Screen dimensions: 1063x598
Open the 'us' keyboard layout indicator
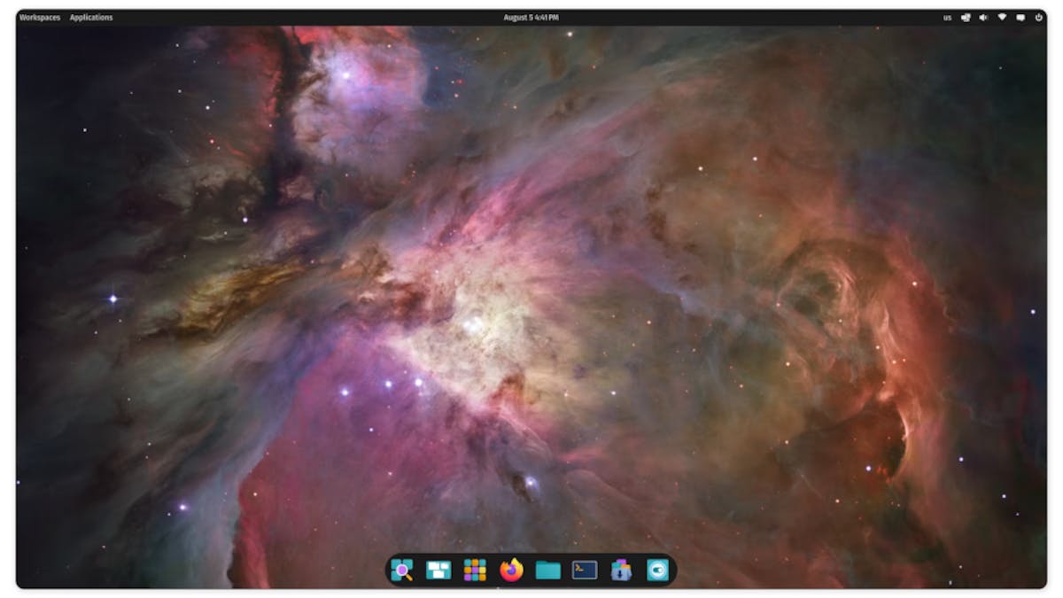click(948, 18)
